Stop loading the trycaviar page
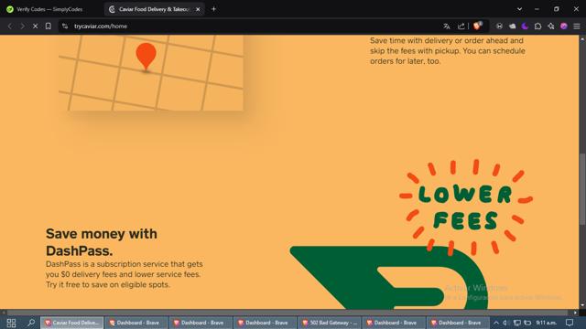 (x=35, y=27)
